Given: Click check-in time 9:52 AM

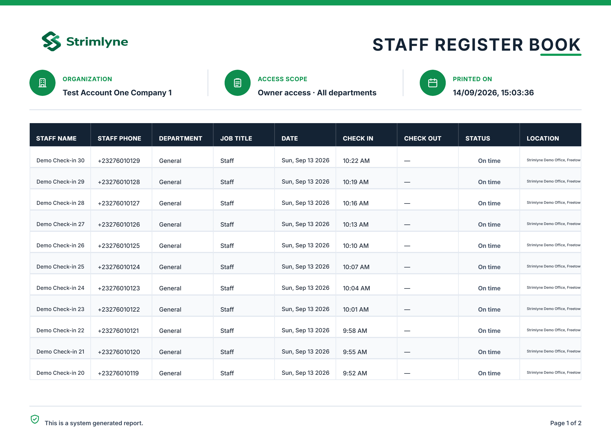Looking at the screenshot, I should [355, 373].
